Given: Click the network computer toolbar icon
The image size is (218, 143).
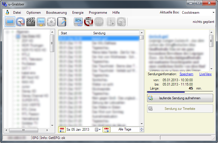Looking at the screenshot, I should tap(41, 22).
